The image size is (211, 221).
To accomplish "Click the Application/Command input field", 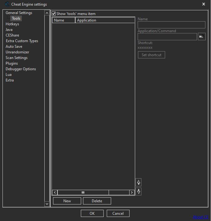I will click(167, 37).
